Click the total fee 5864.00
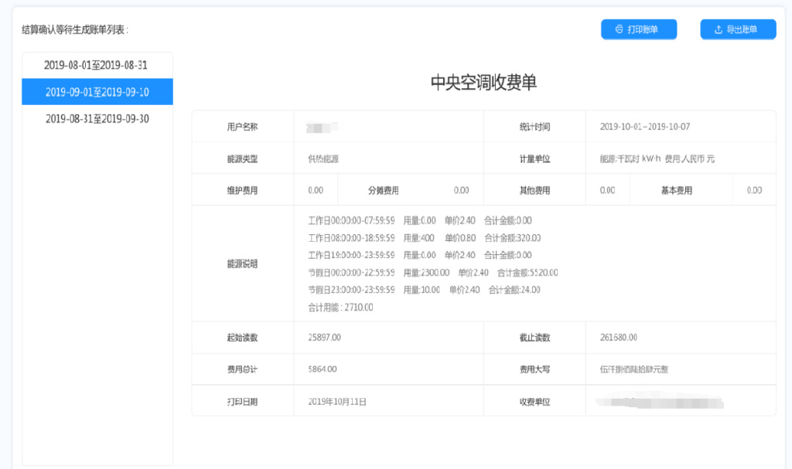This screenshot has width=792, height=469. pos(323,369)
